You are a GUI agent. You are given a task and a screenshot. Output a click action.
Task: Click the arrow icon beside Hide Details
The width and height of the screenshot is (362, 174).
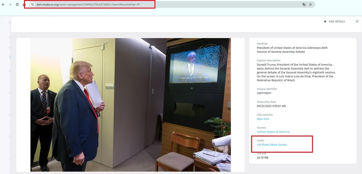[325, 22]
